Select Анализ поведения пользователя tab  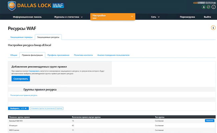click(113, 55)
